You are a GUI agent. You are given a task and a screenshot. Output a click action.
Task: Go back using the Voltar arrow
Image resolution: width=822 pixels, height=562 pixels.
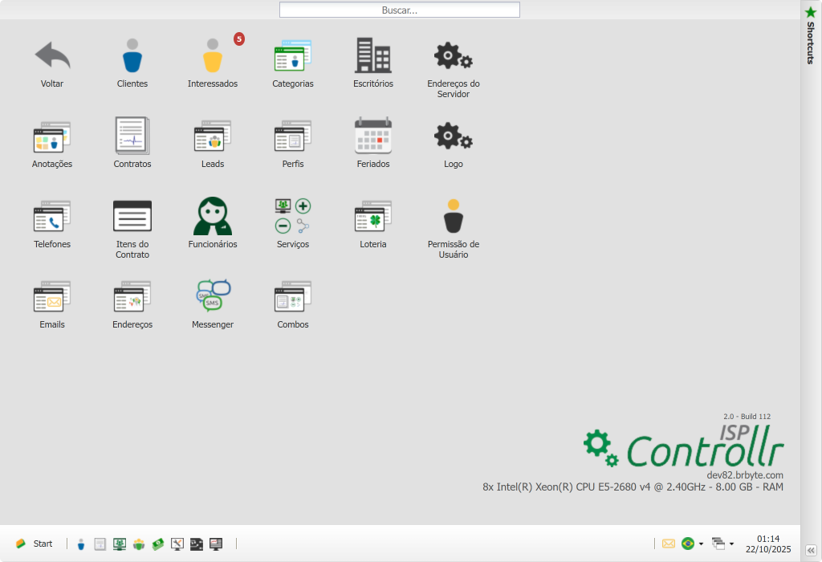(x=52, y=58)
